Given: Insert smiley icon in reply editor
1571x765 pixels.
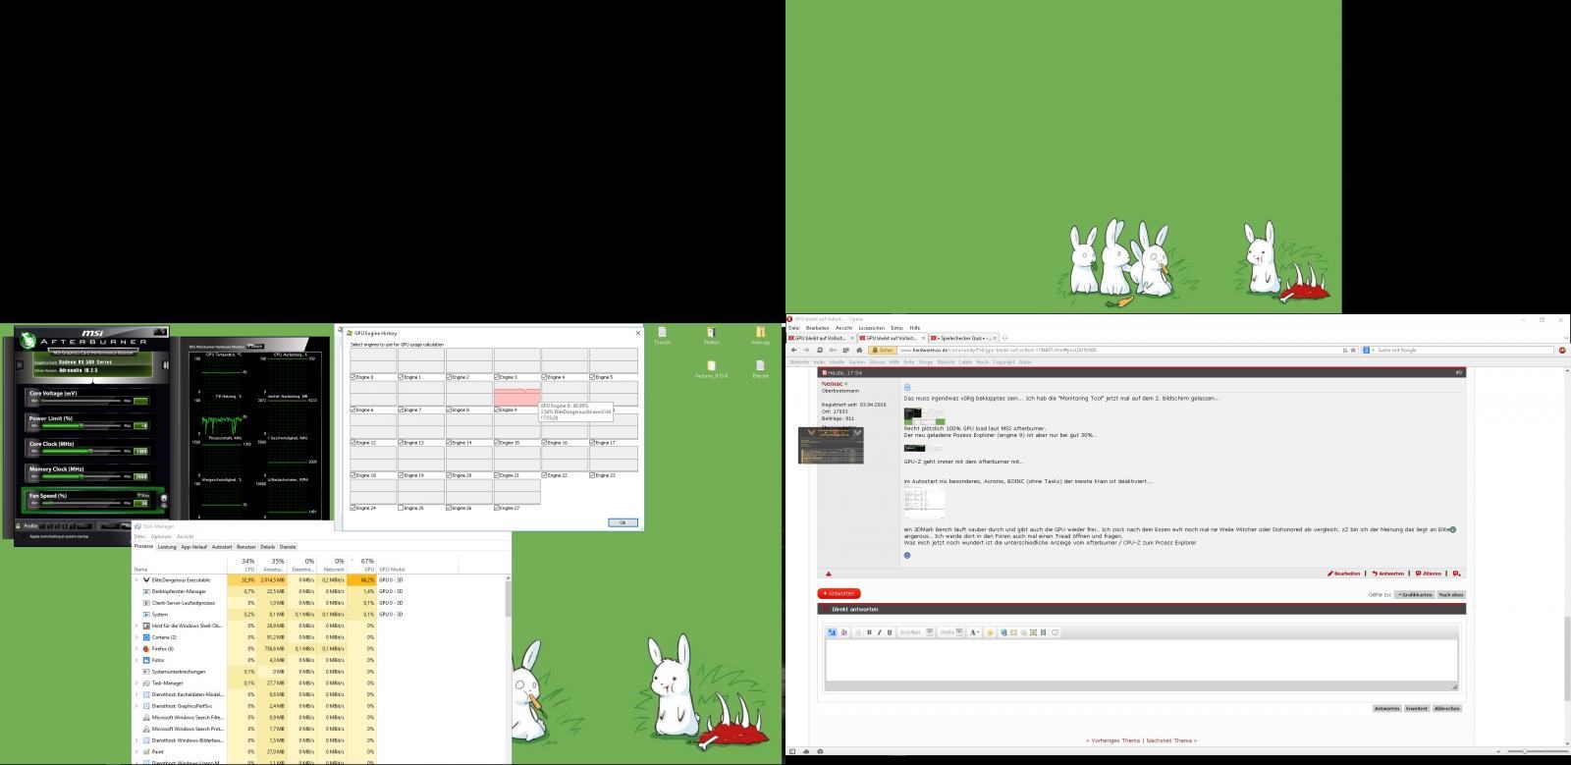Looking at the screenshot, I should [x=990, y=632].
